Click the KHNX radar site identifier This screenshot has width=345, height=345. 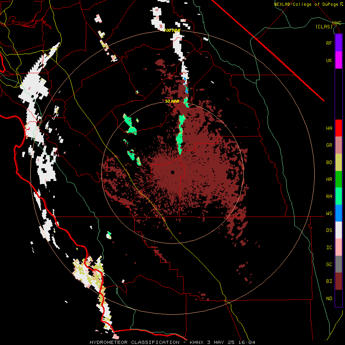click(x=197, y=342)
